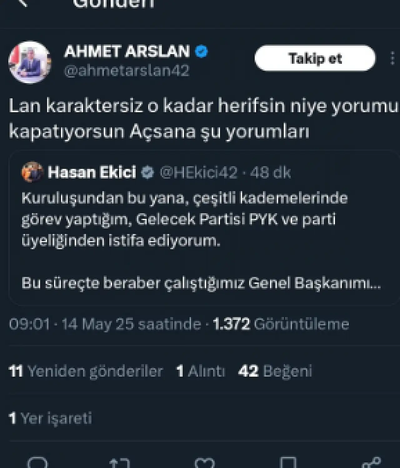Open Ahmet Arslan's profile picture
400x468 pixels.
(30, 62)
